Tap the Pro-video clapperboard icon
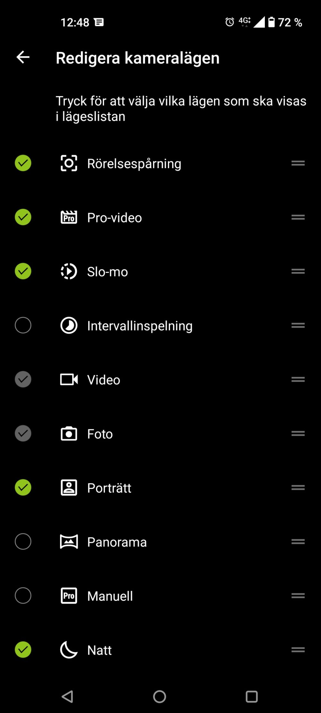 [x=69, y=217]
